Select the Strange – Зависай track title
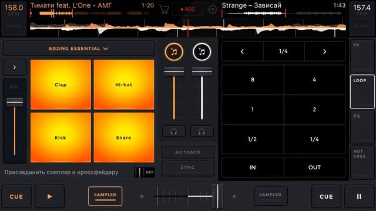The height and width of the screenshot is (211, 376). pos(251,5)
